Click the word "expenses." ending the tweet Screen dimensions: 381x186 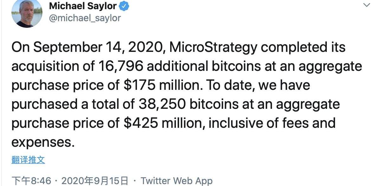43,142
